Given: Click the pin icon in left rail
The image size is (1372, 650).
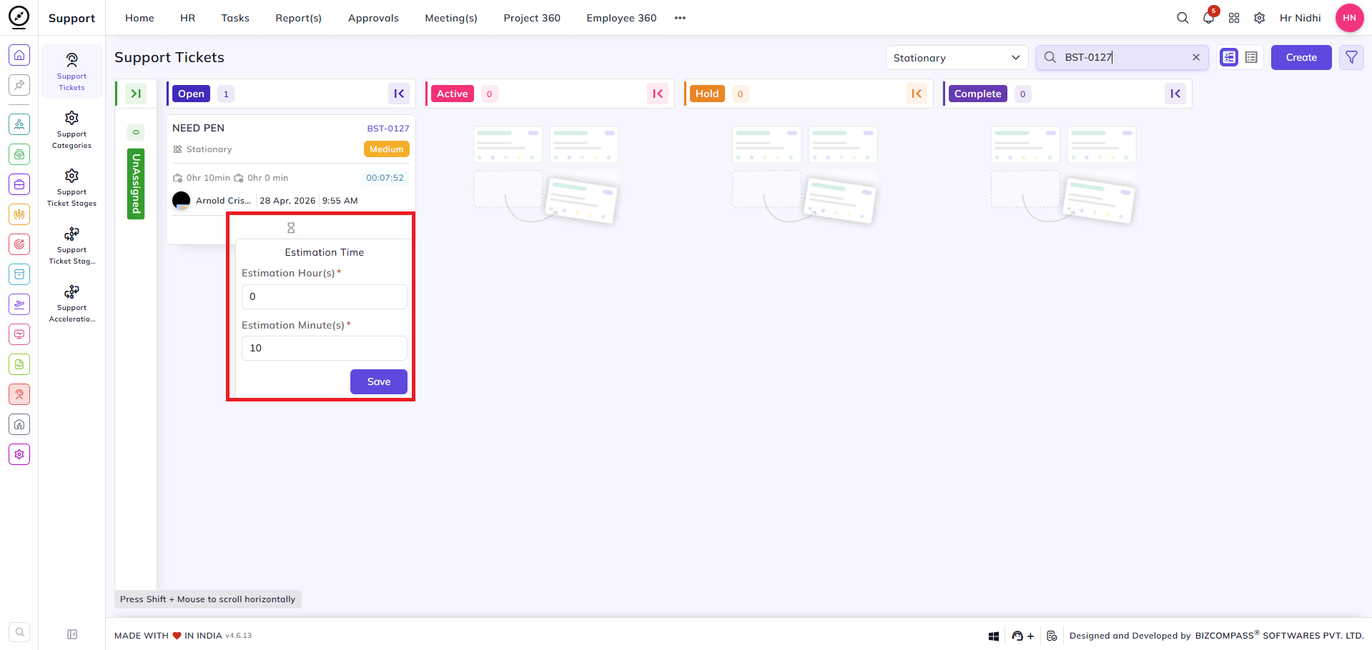Looking at the screenshot, I should coord(19,85).
